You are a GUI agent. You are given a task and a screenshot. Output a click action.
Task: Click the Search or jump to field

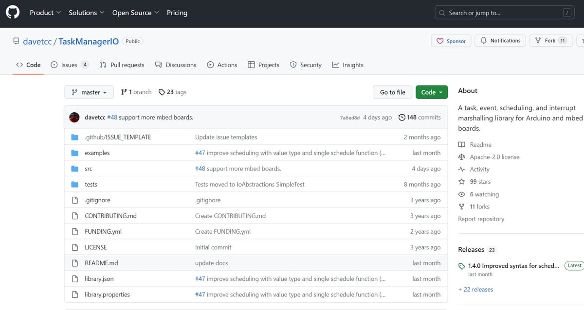504,13
